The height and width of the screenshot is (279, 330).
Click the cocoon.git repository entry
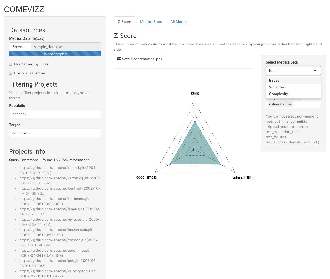pyautogui.click(x=59, y=243)
